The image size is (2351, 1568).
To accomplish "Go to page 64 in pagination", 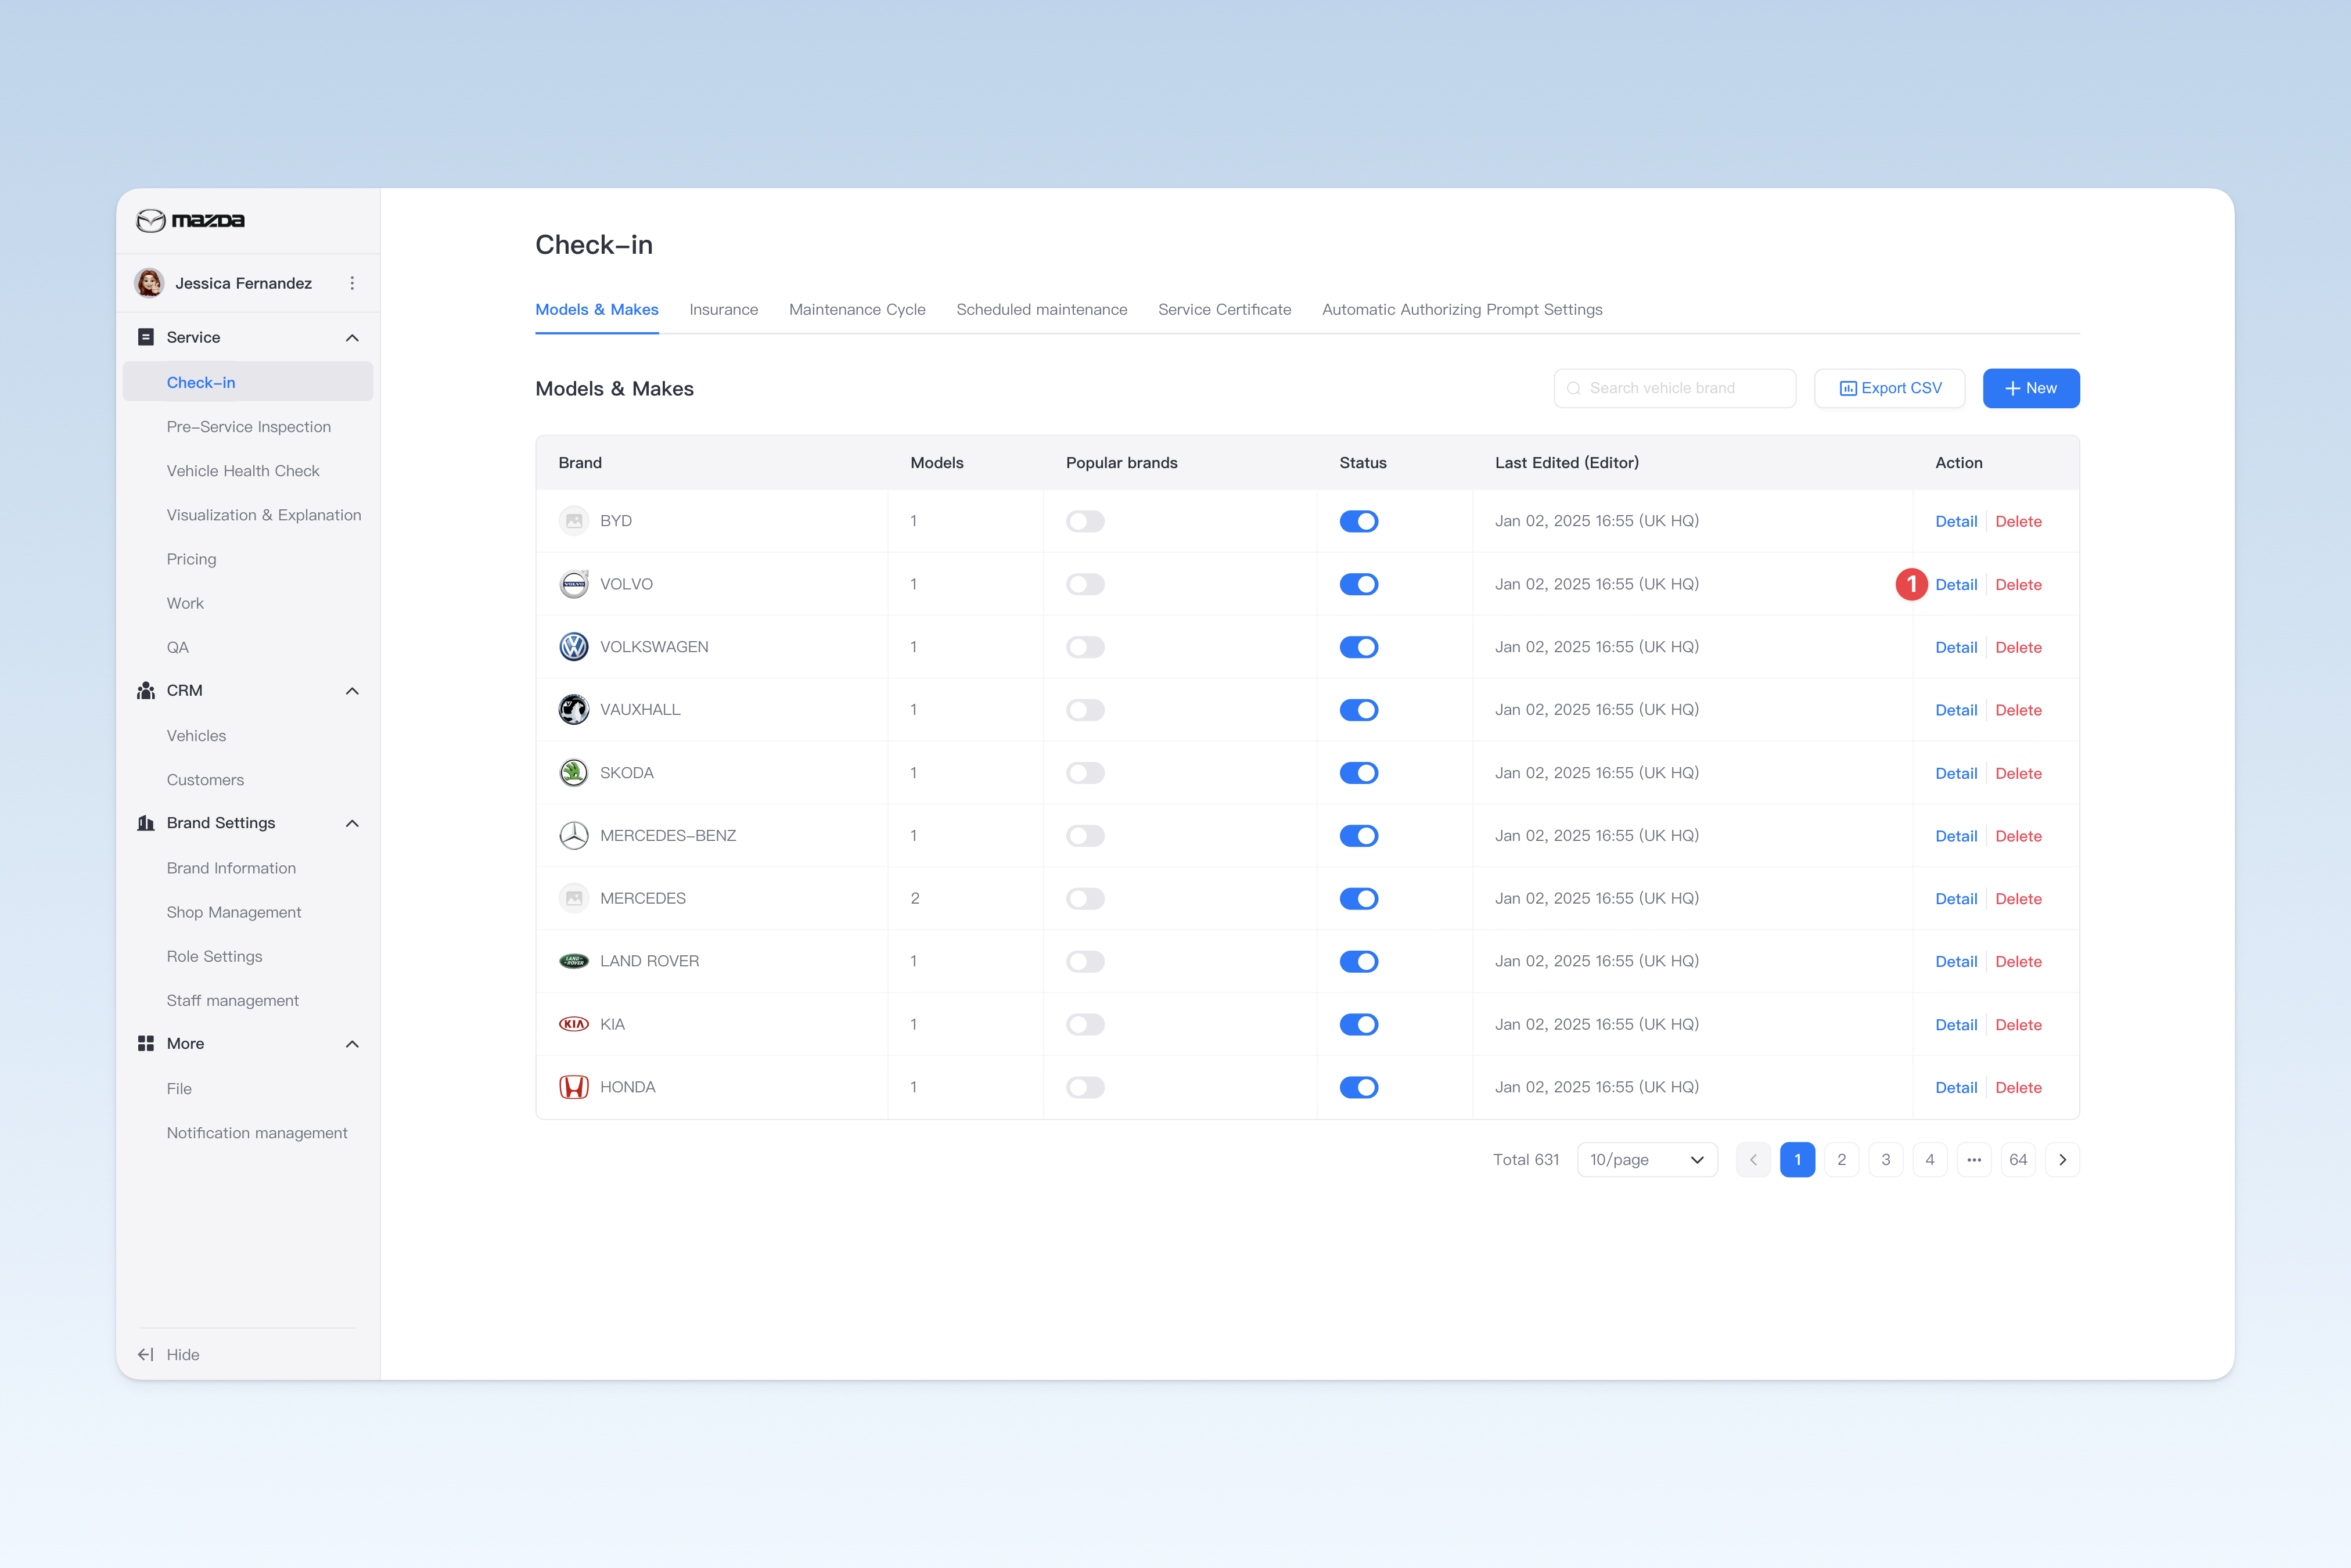I will (x=2017, y=1160).
